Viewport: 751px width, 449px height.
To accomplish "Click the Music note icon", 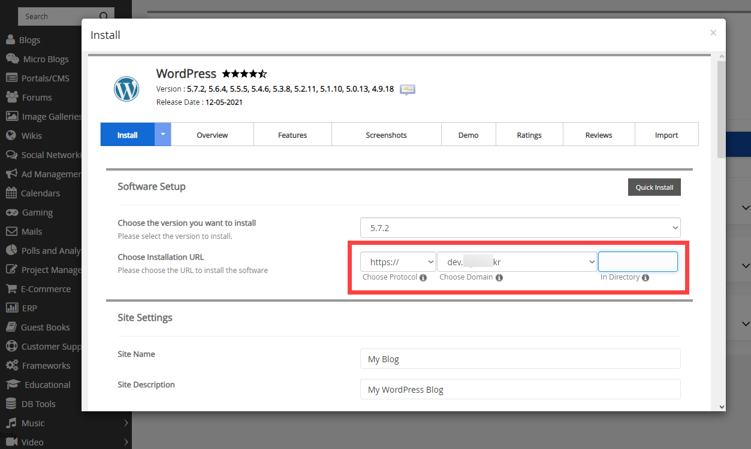I will 11,423.
